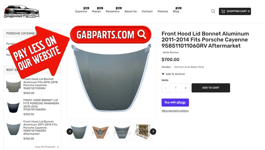Click the red GABPARTS.COM search banner
The height and width of the screenshot is (150, 265).
pos(111,35)
